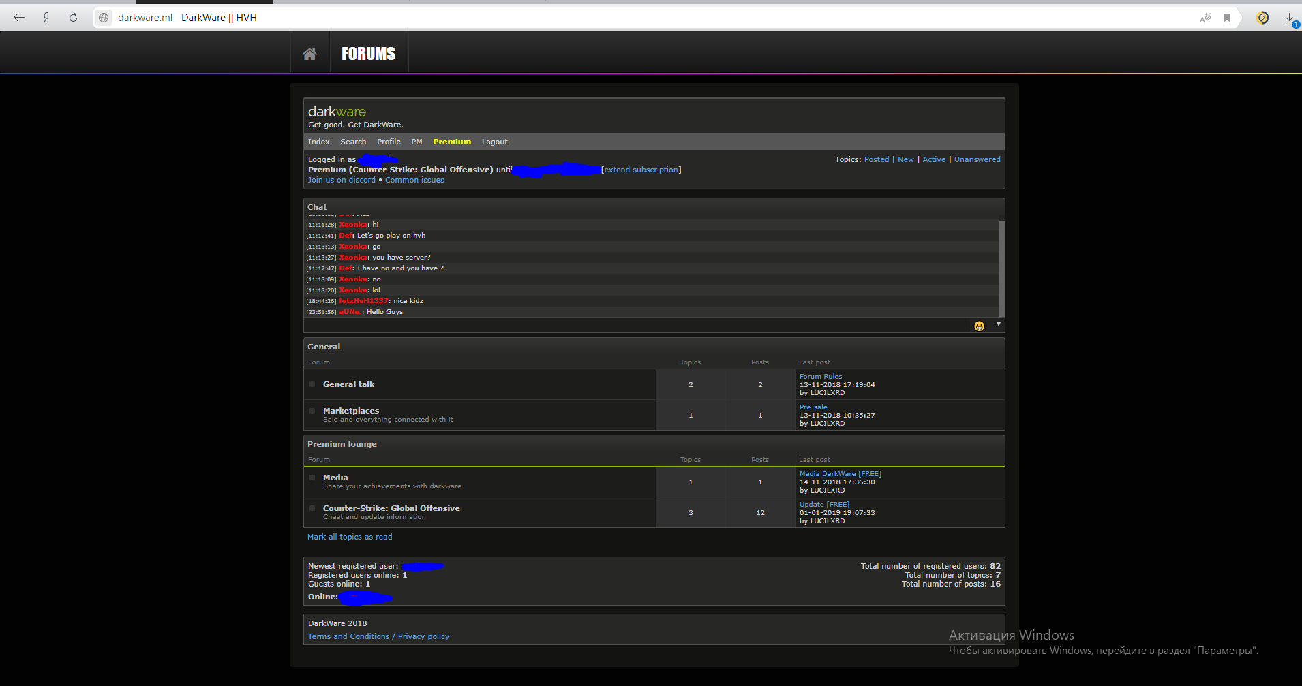Open the Join us on discord link
Viewport: 1302px width, 686px height.
point(342,180)
